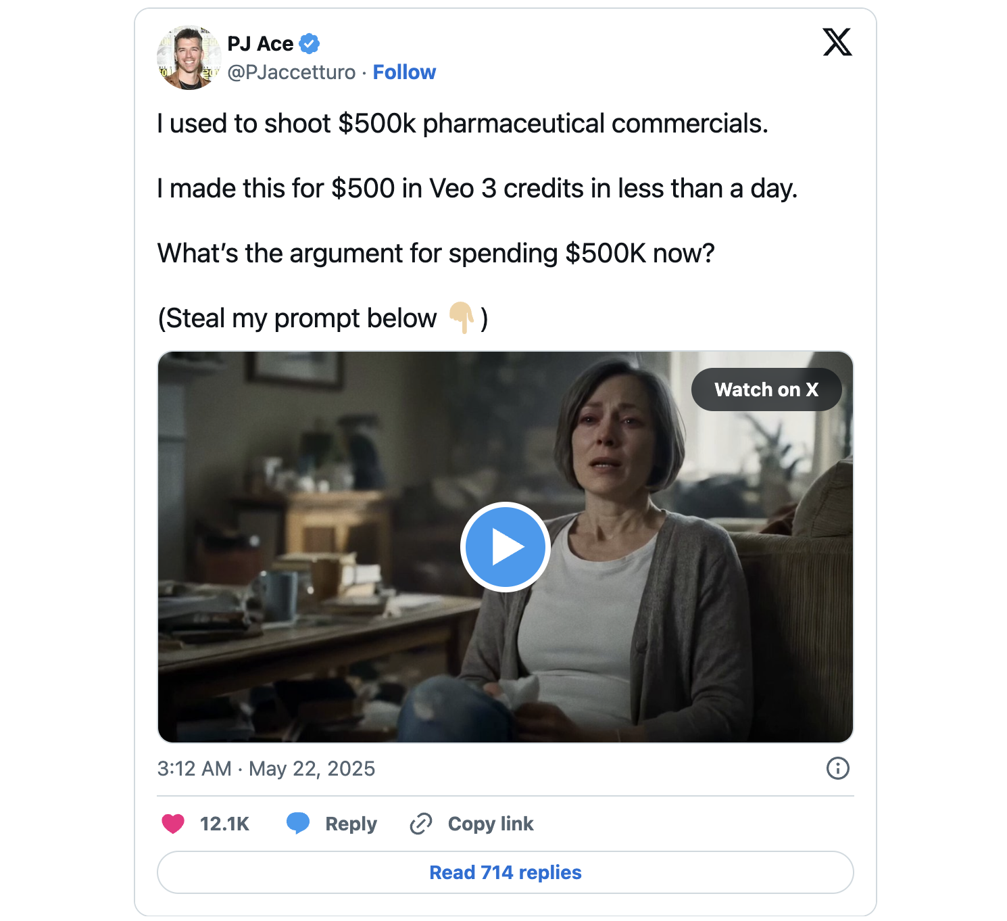Select the Copy link text

491,824
